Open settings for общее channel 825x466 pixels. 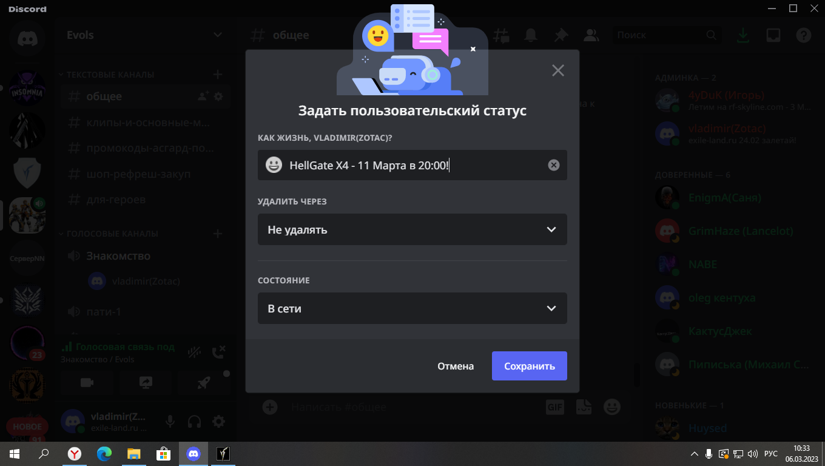(219, 96)
